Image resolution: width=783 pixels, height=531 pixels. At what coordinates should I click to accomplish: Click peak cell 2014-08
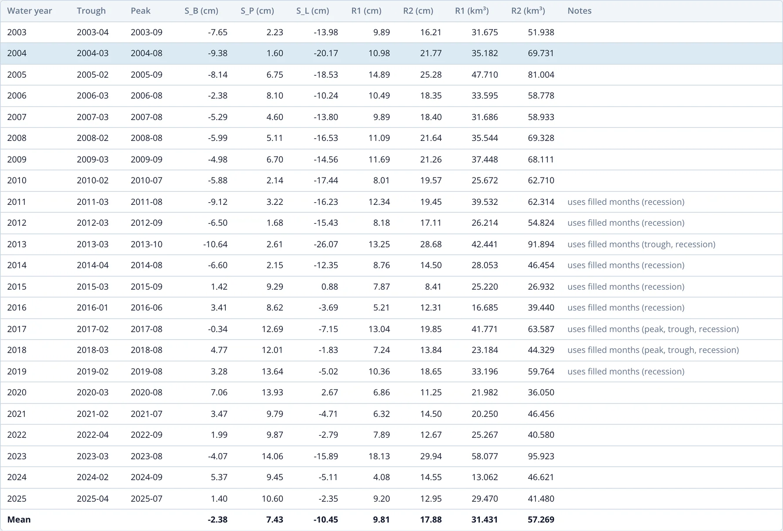tap(147, 265)
